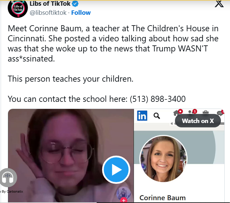Click the LinkedIn search magnifier icon
The image size is (230, 203).
[x=157, y=116]
